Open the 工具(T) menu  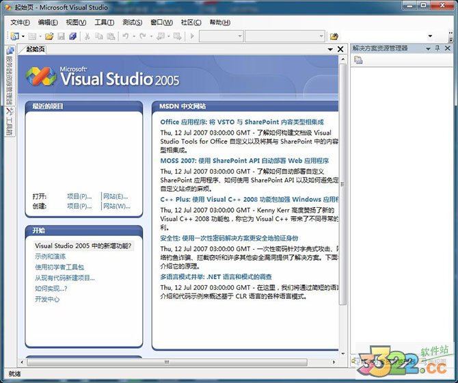click(104, 22)
